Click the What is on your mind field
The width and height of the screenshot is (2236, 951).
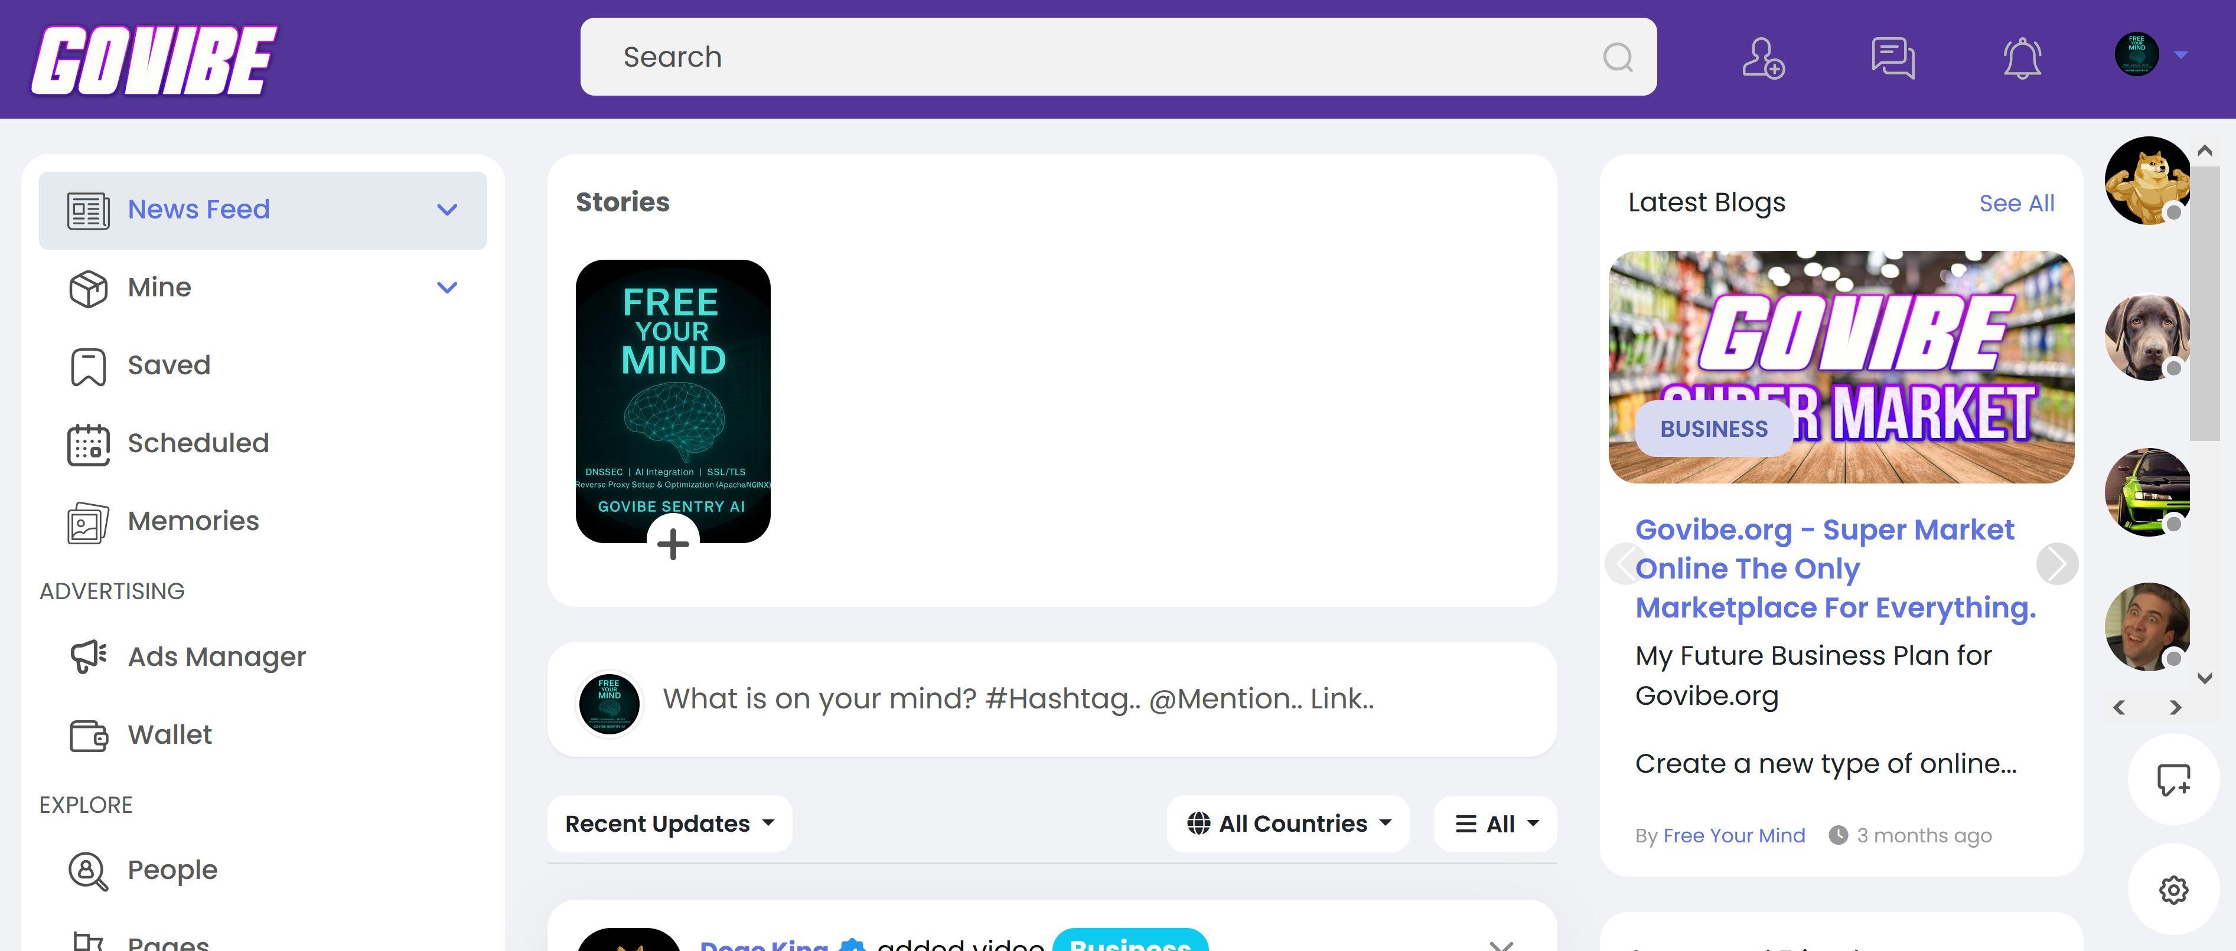(x=1018, y=698)
